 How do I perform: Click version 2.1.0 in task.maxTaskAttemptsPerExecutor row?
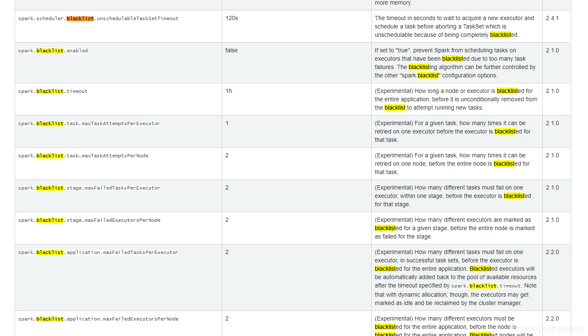click(552, 123)
